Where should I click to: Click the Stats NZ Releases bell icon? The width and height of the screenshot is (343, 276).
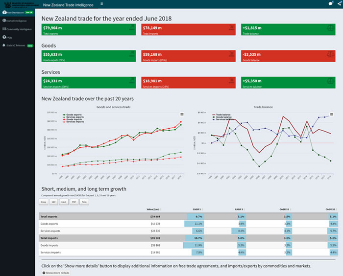[x=4, y=45]
